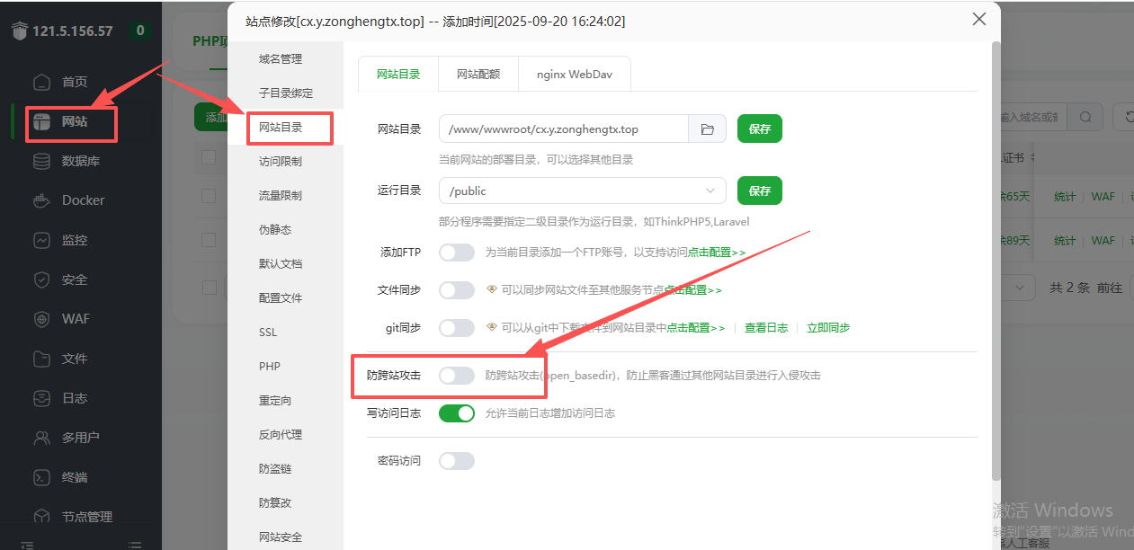
Task: Open the page size dropdown near pagination
Action: coord(1020,288)
